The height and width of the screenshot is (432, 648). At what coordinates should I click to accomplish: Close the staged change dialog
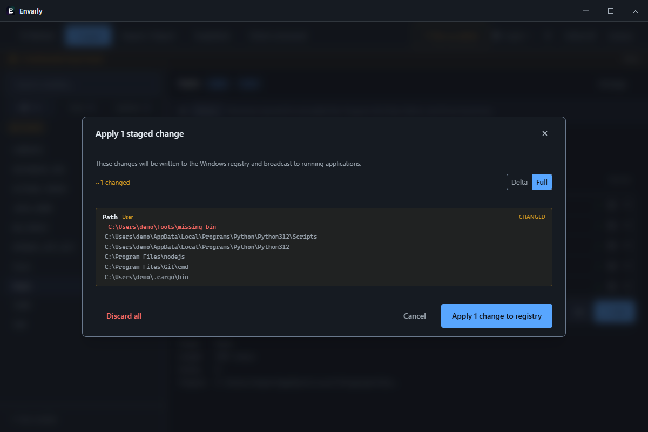pos(545,133)
